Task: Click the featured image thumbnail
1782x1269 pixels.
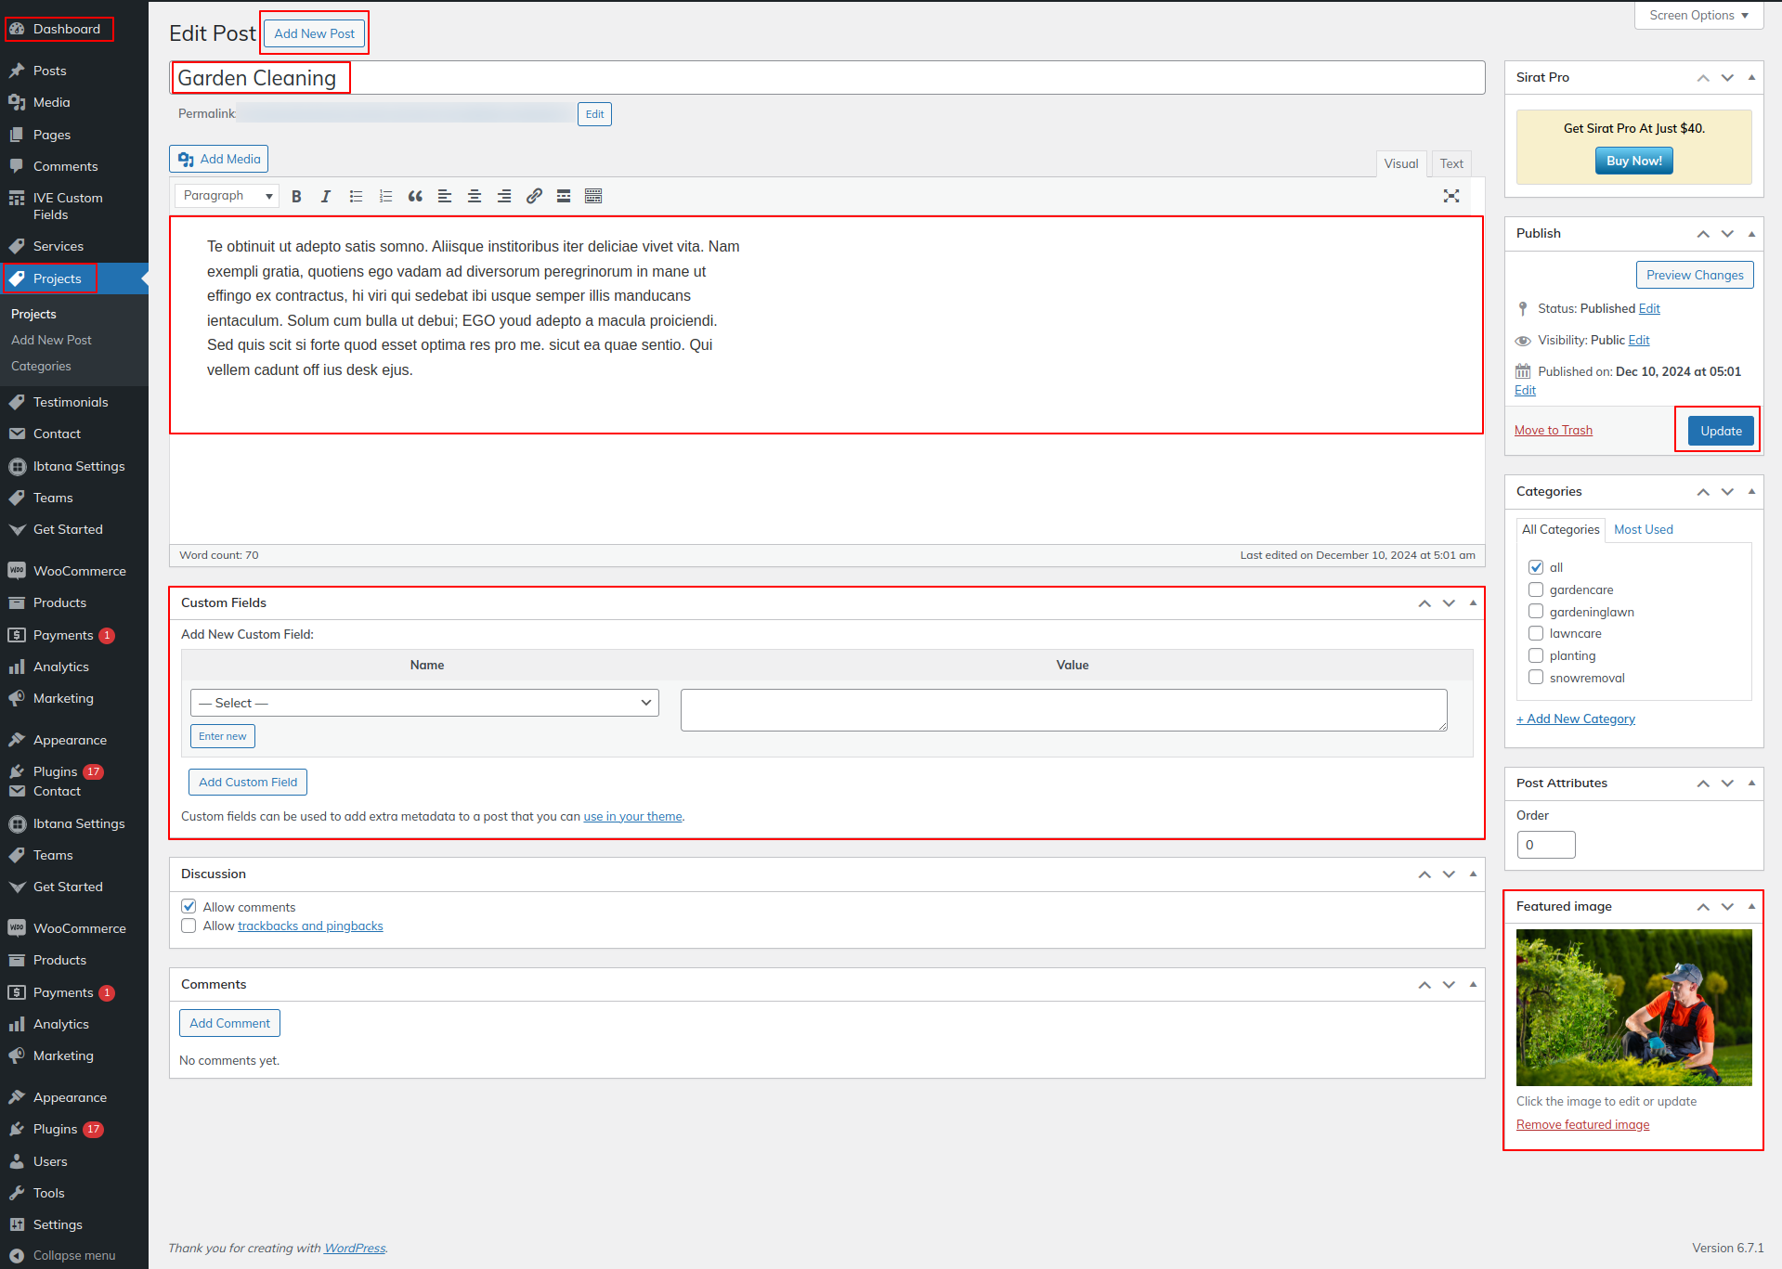Action: 1633,1007
